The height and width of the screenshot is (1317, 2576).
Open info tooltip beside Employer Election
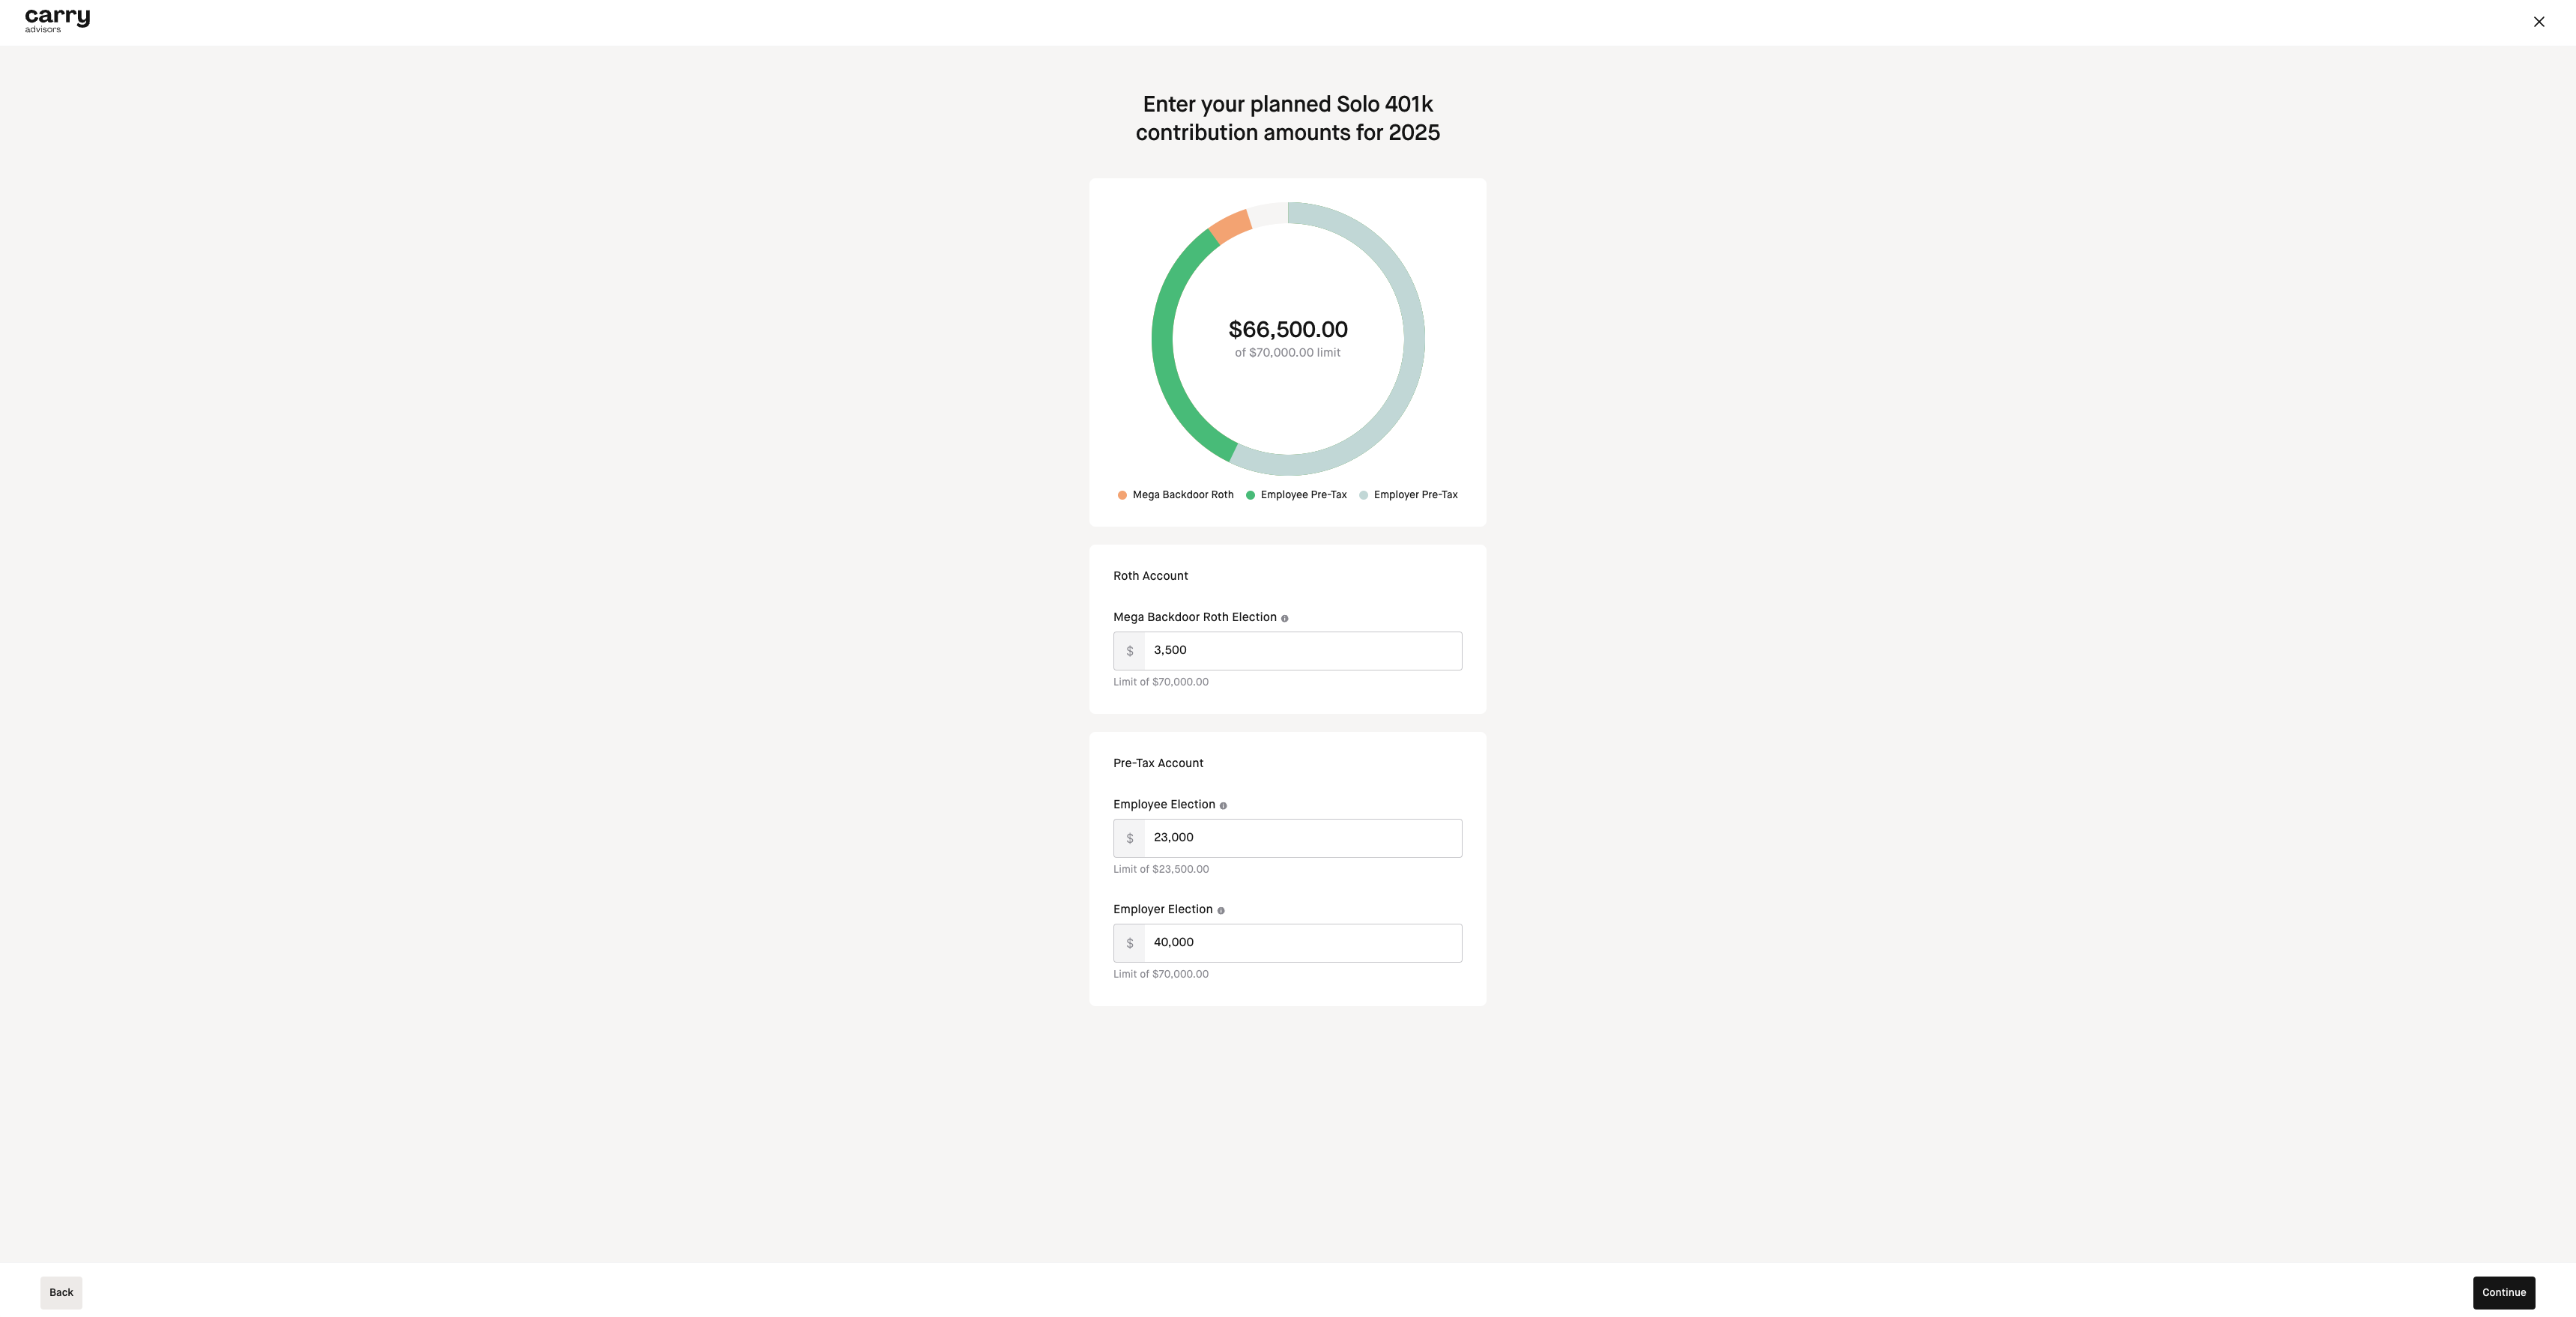pos(1220,910)
